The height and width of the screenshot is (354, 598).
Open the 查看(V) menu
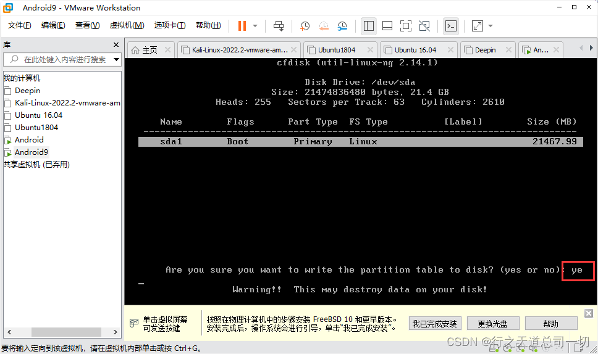click(87, 25)
